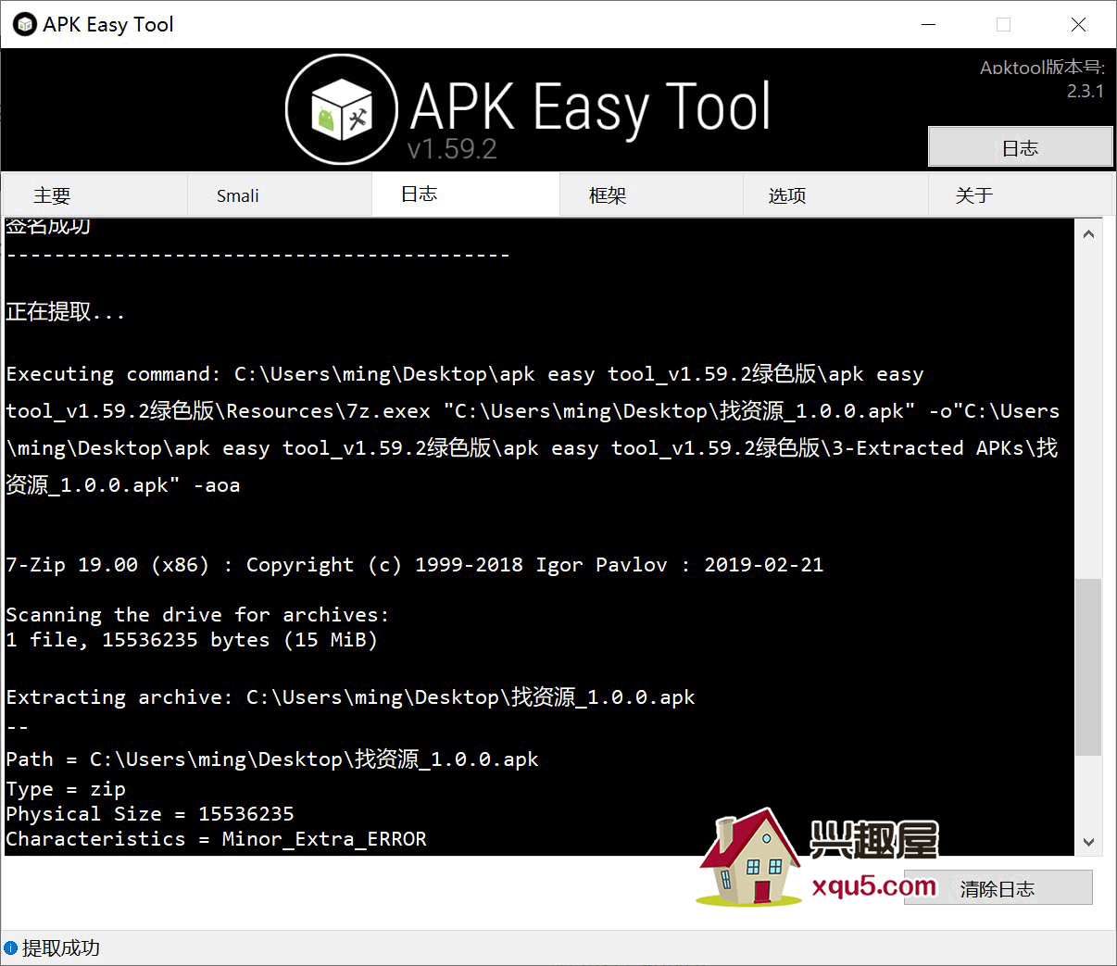The image size is (1117, 966).
Task: Click the log scrollbar up arrow
Action: point(1088,233)
